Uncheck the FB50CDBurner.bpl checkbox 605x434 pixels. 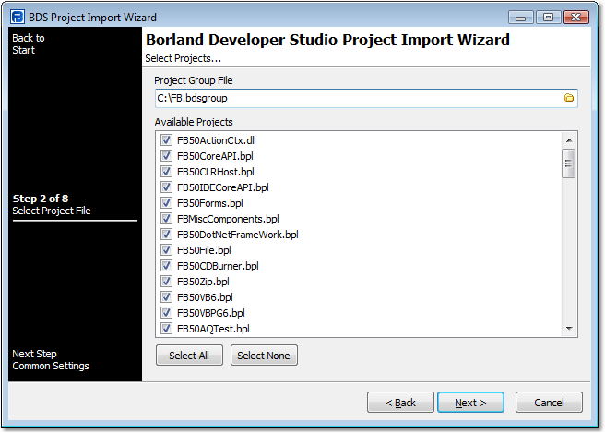166,266
